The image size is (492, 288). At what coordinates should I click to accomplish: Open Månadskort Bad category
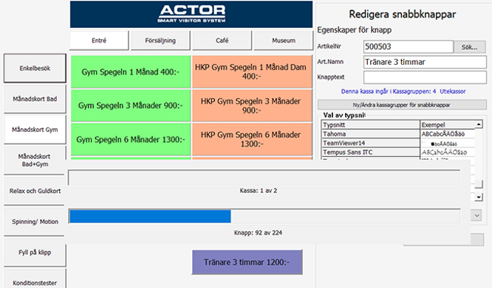35,99
